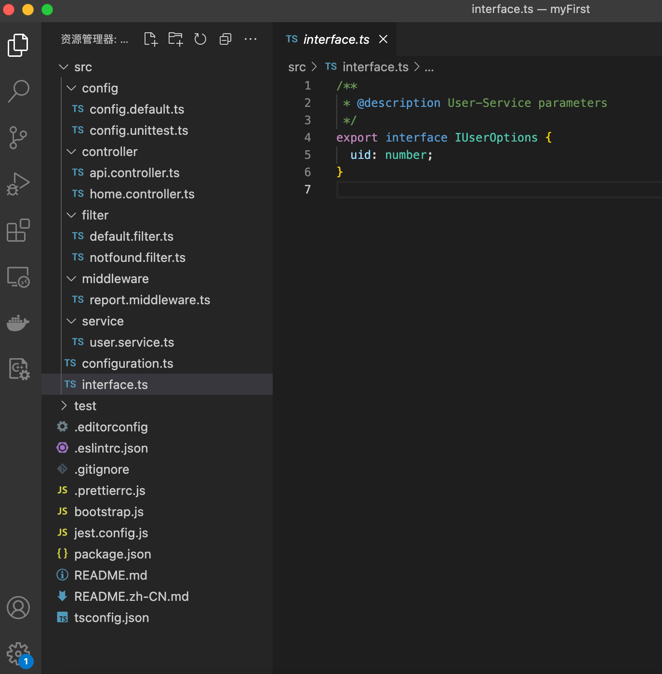Viewport: 662px width, 674px height.
Task: Collapse the middleware folder
Action: (x=115, y=279)
